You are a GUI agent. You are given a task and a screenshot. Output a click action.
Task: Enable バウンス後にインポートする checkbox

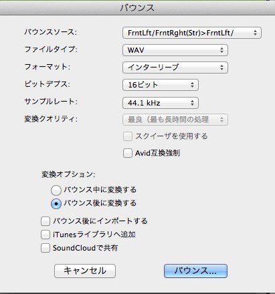pyautogui.click(x=45, y=221)
